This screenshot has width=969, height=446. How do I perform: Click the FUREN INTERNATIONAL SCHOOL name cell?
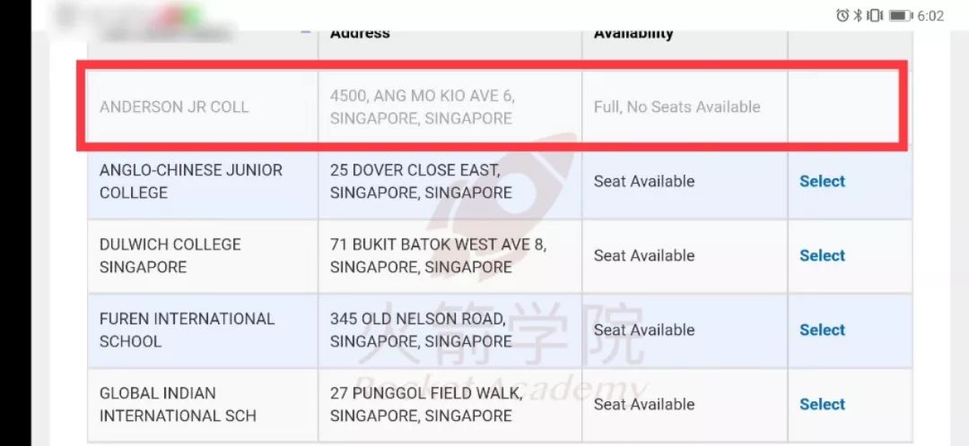pyautogui.click(x=187, y=330)
